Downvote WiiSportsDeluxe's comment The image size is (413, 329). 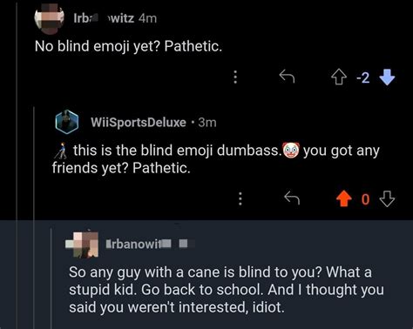387,198
